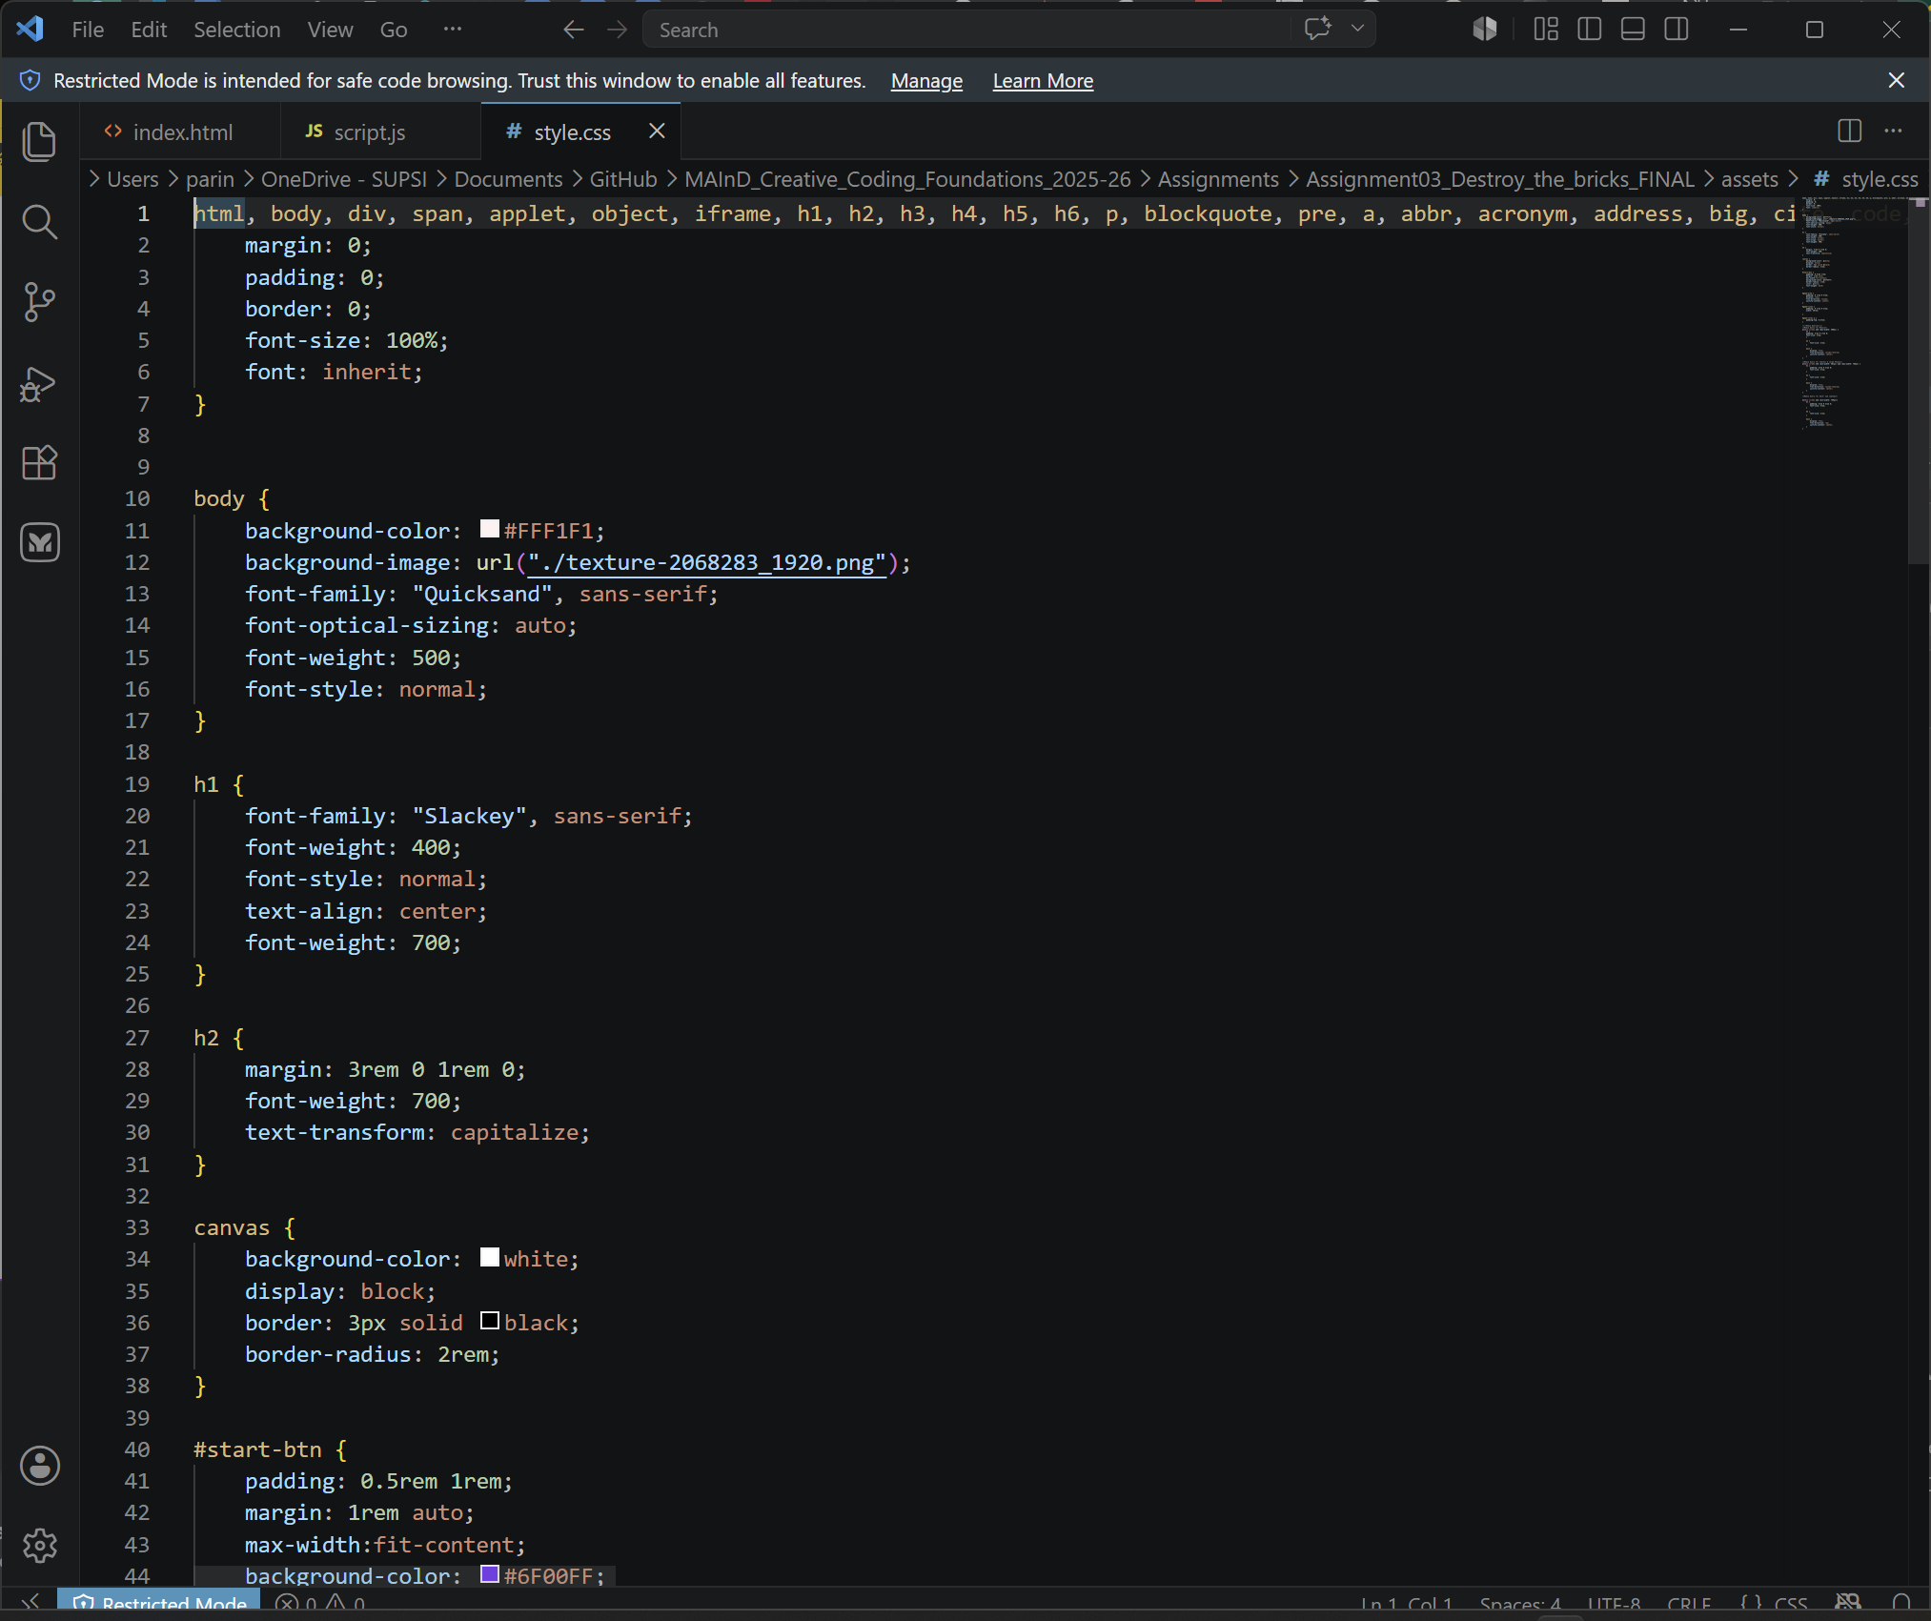Open the Copilot chat icon in title bar
This screenshot has width=1931, height=1621.
1318,29
